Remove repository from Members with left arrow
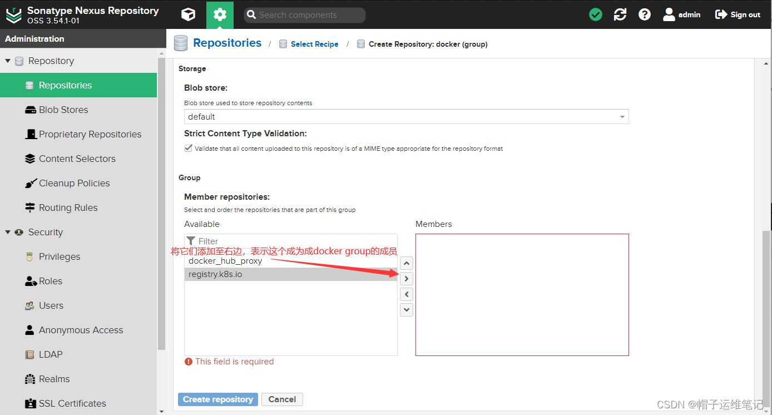Screen dimensions: 772x415 [407, 294]
